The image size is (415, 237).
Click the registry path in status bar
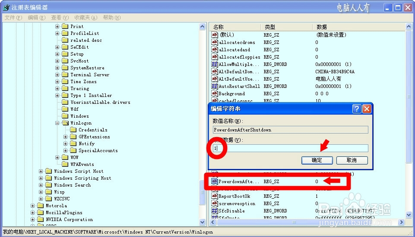108,232
